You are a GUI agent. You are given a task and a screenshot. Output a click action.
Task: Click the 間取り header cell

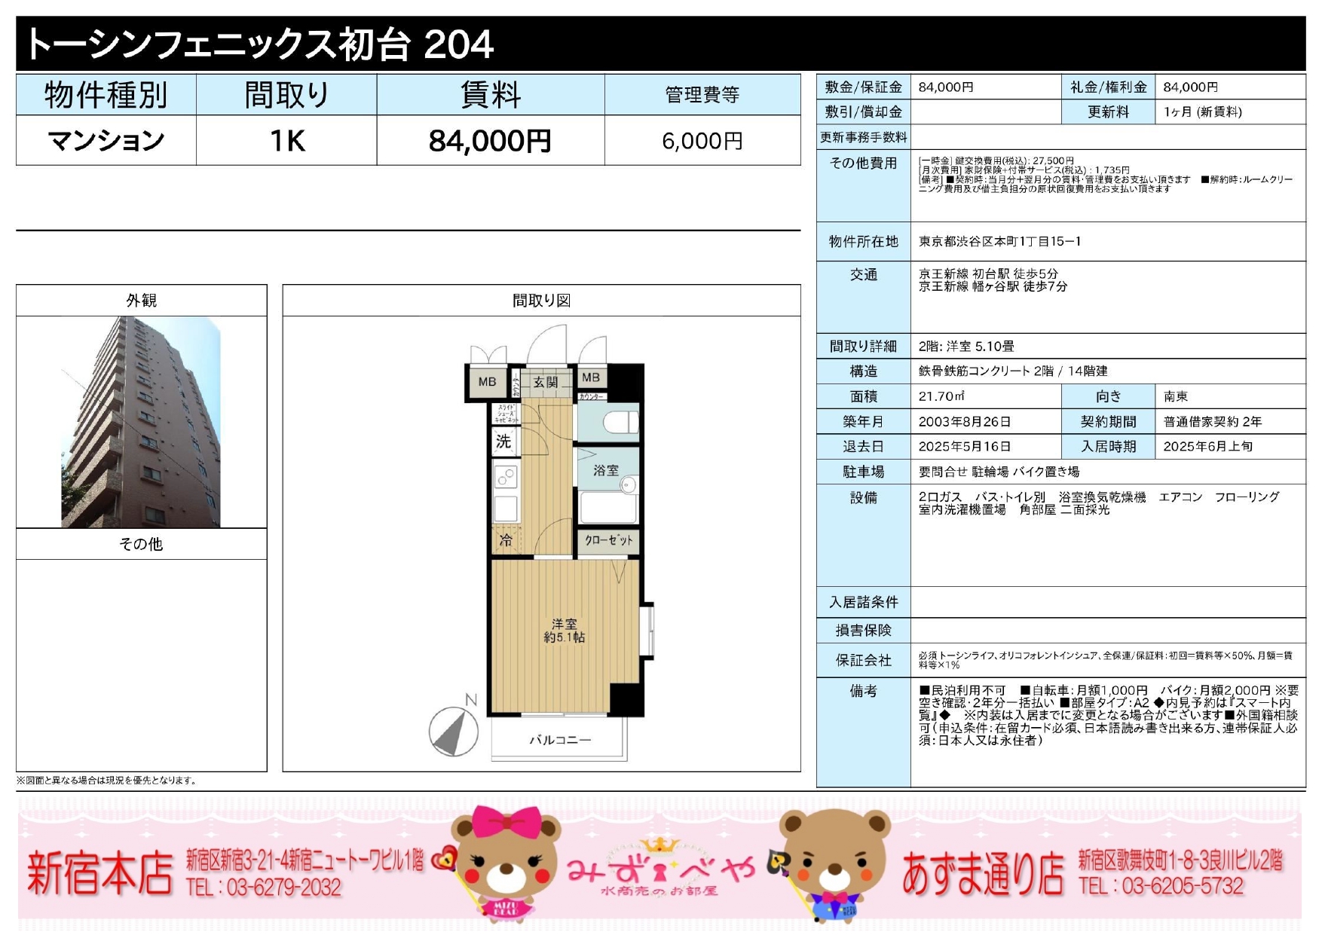click(x=286, y=95)
